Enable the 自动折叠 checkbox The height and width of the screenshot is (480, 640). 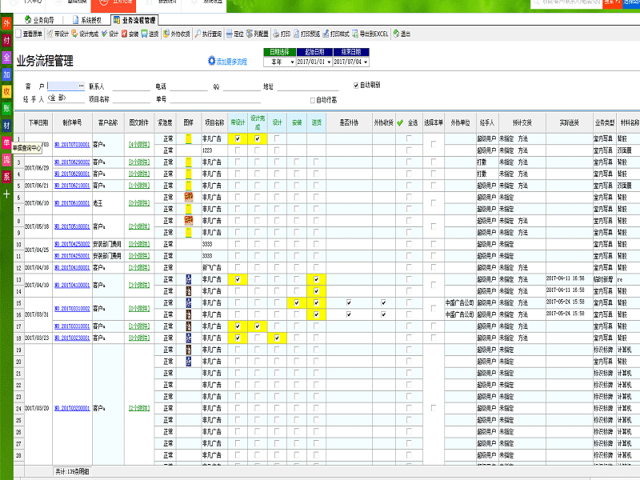pyautogui.click(x=313, y=100)
